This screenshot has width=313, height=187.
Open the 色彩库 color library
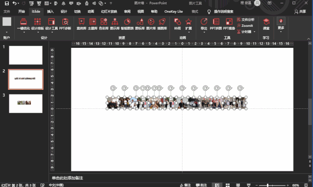point(104,24)
